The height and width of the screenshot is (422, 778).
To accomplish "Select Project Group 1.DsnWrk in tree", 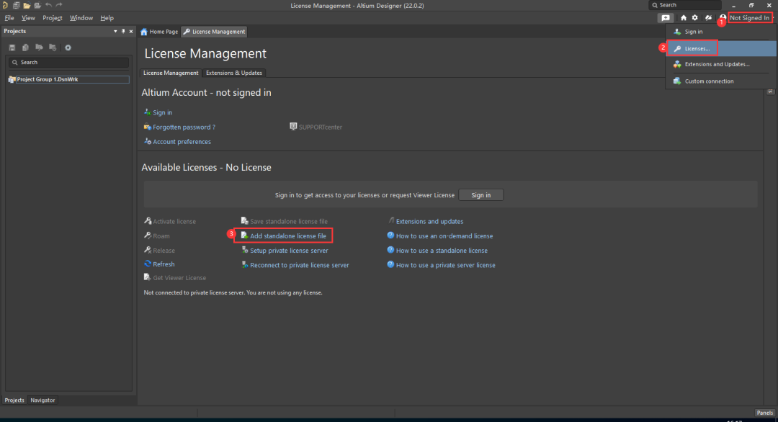I will [47, 79].
